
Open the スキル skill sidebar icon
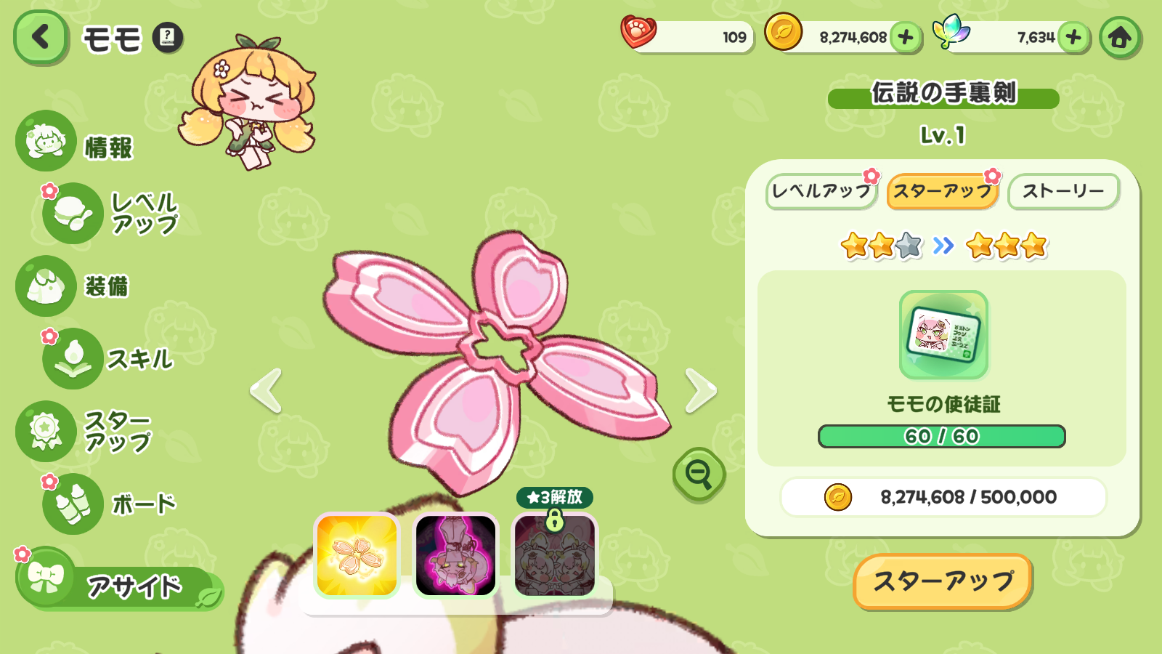[x=73, y=358]
